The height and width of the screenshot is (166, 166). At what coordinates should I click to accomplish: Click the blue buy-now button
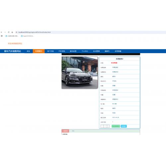click(x=124, y=126)
